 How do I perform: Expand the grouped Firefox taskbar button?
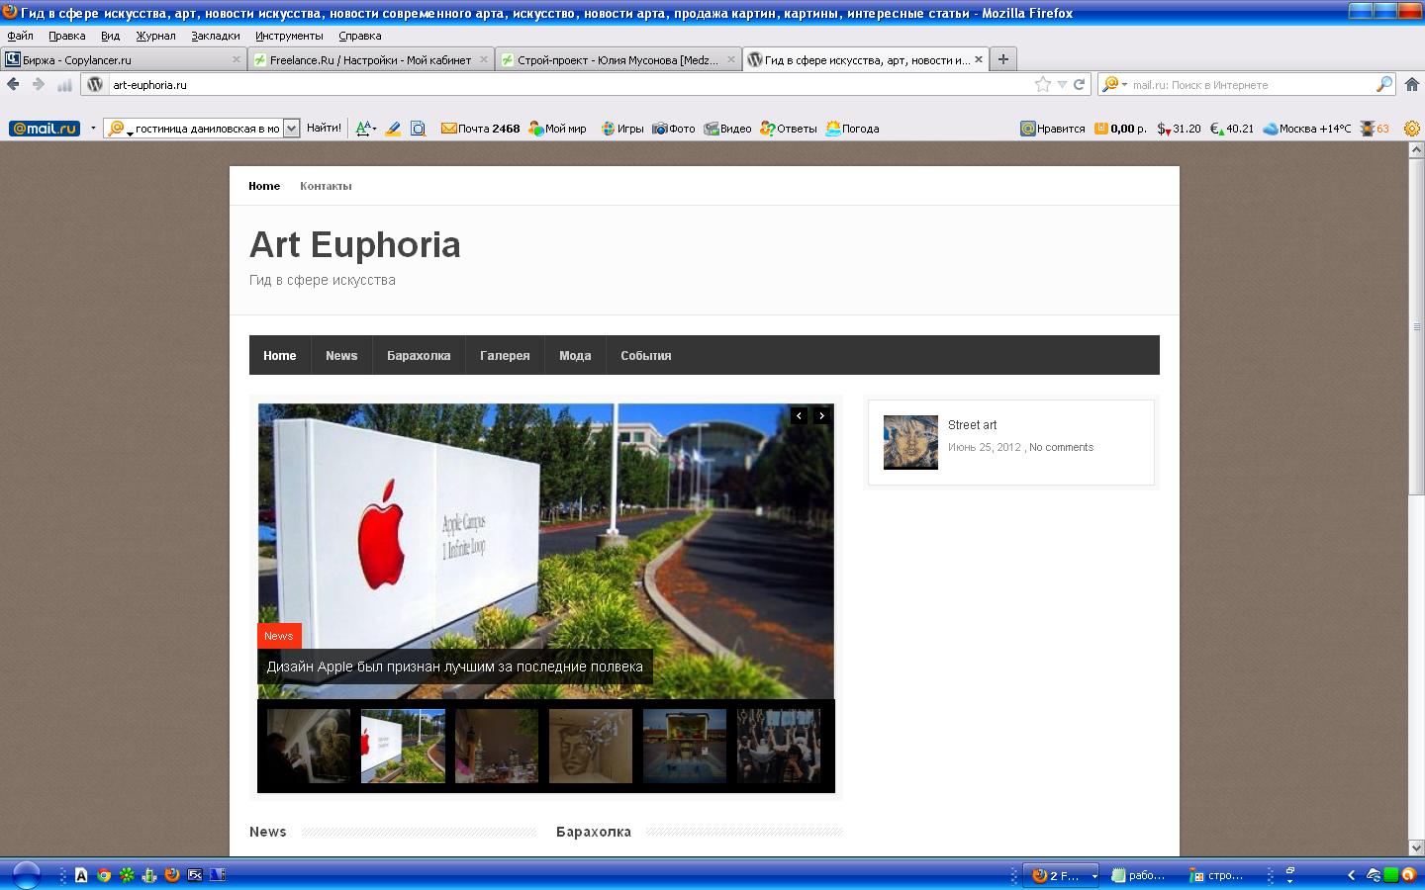(1094, 876)
